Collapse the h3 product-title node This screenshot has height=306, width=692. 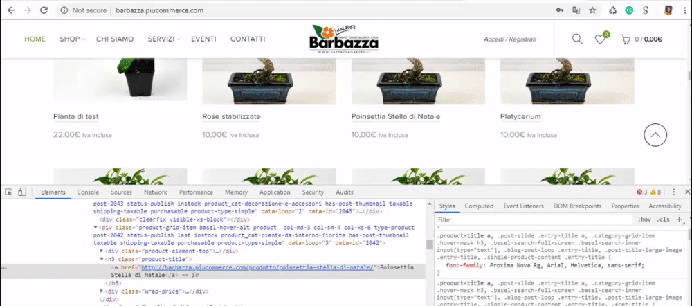point(102,259)
